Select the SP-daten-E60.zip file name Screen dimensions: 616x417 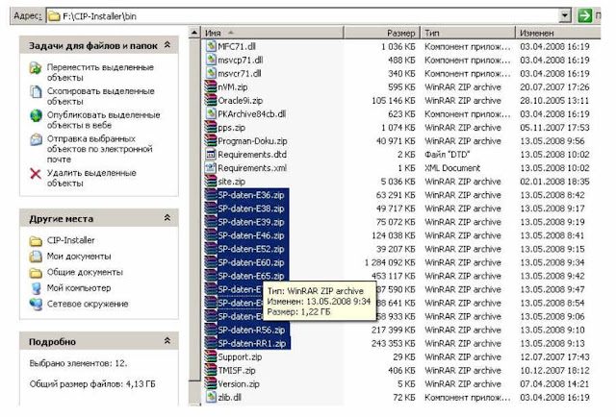(251, 262)
